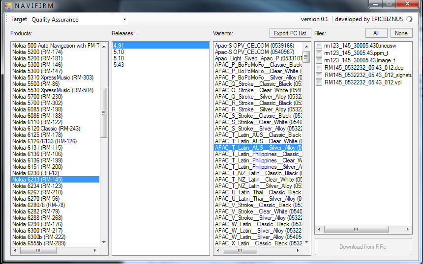
Task: Select APAC_T_Latin_Philippines__Clear_W variant
Action: point(258,160)
